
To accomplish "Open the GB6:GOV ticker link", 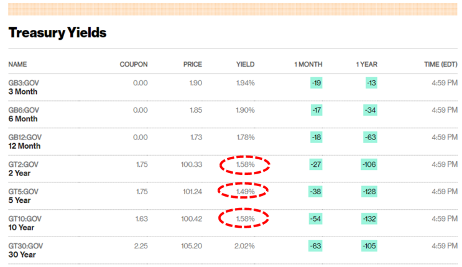I will point(24,110).
